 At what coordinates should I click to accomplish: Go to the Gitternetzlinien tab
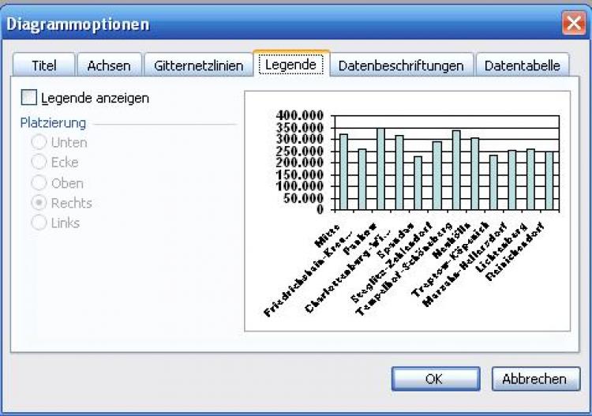(x=199, y=66)
